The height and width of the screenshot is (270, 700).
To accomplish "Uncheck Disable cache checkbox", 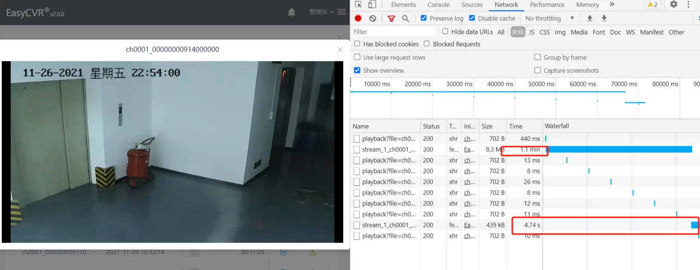I will pos(472,18).
